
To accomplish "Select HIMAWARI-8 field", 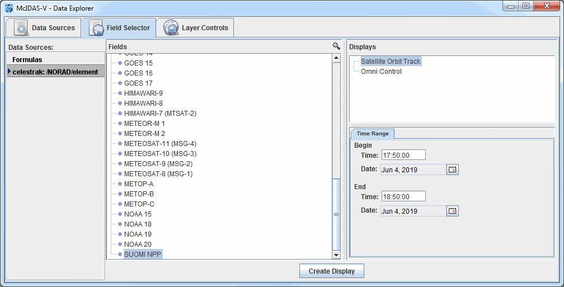I will [143, 103].
